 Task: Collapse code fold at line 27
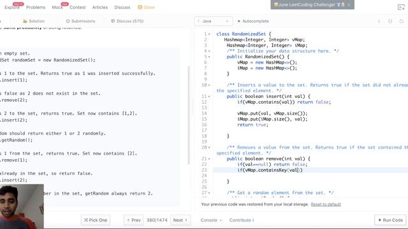tap(209, 193)
